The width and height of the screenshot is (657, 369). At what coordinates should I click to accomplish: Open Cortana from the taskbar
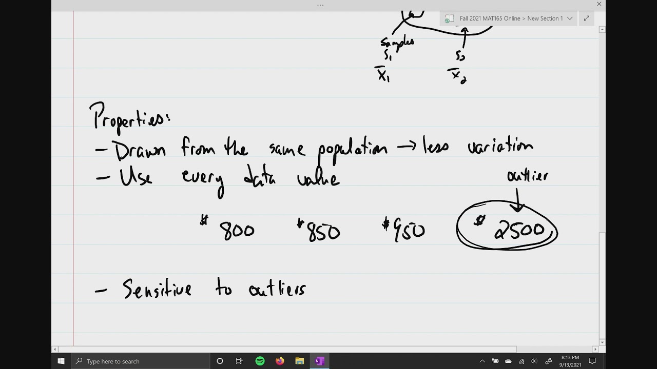(x=220, y=361)
